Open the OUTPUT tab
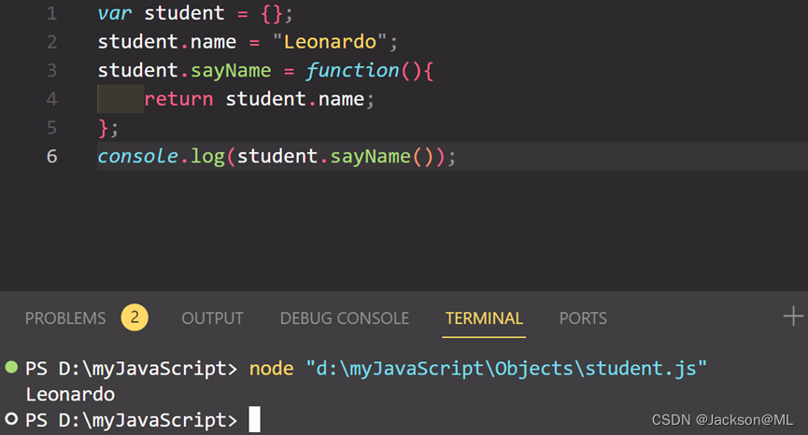Screen dimensions: 808x435 212,318
